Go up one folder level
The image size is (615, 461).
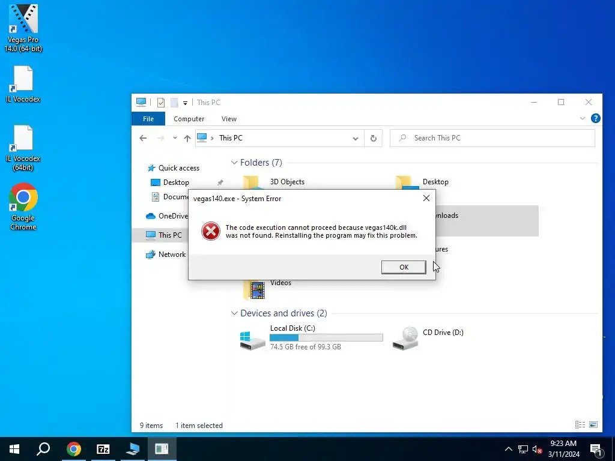187,138
